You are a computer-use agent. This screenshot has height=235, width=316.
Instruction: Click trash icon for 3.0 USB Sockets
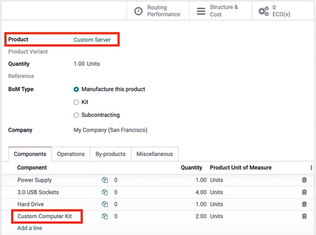coord(304,192)
